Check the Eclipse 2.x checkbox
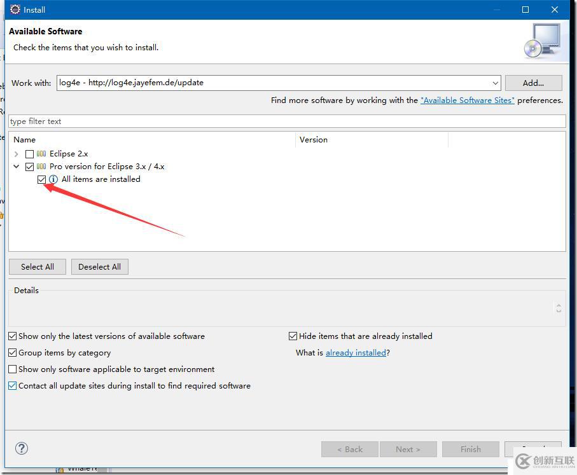The height and width of the screenshot is (475, 577). pyautogui.click(x=29, y=154)
